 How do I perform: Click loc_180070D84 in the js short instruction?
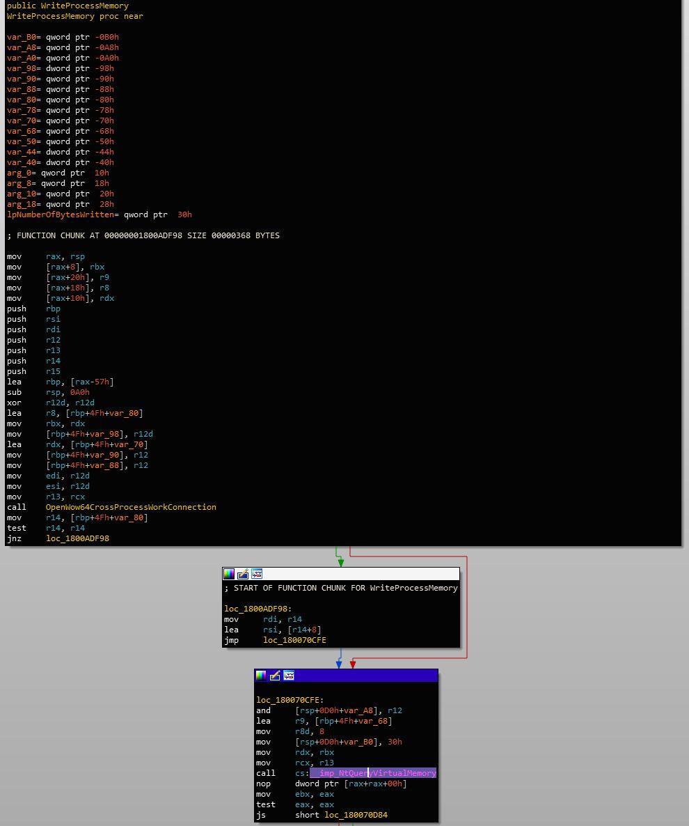pyautogui.click(x=356, y=815)
